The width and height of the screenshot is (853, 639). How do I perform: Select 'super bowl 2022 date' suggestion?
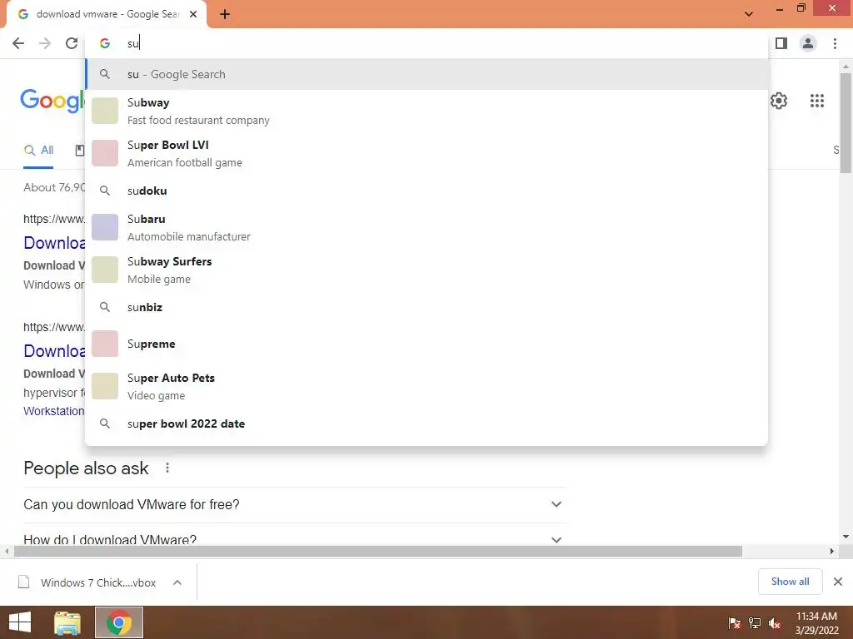coord(427,424)
